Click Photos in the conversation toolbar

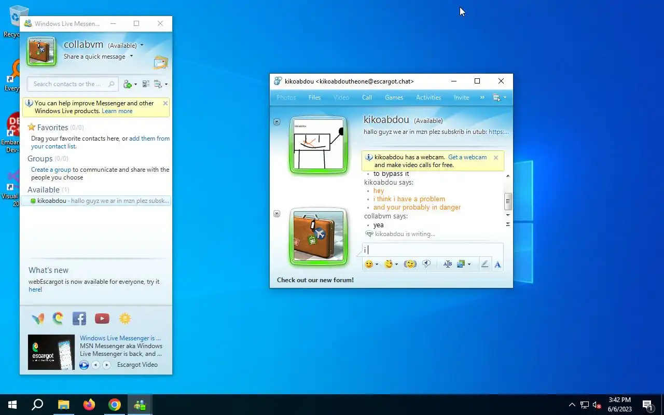coord(286,98)
